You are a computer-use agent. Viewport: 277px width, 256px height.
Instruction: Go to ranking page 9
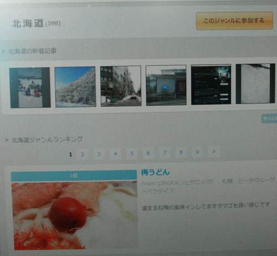pos(197,152)
